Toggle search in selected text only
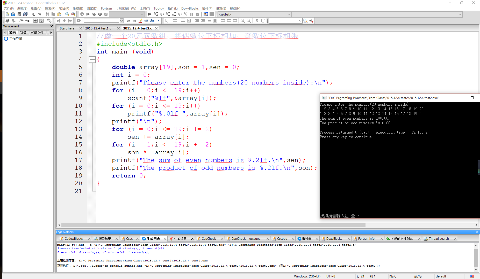 click(x=146, y=21)
